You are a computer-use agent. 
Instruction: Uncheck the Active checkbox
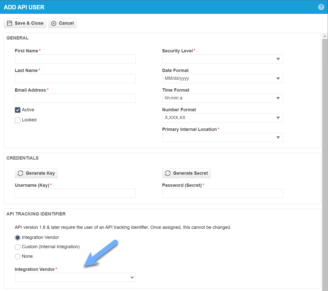pos(17,110)
